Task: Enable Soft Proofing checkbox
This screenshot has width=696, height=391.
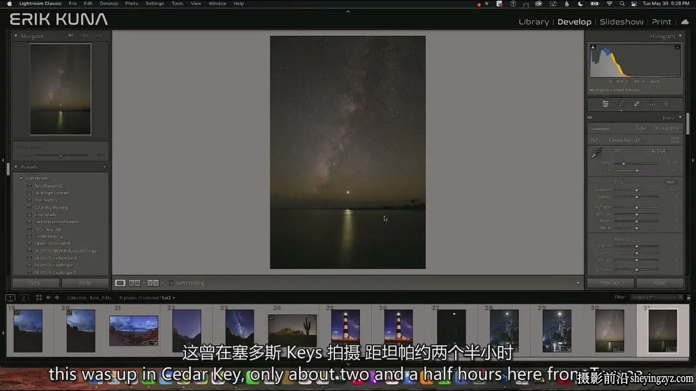Action: [x=171, y=283]
